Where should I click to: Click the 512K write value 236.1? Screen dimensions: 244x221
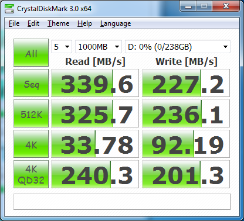pyautogui.click(x=186, y=113)
